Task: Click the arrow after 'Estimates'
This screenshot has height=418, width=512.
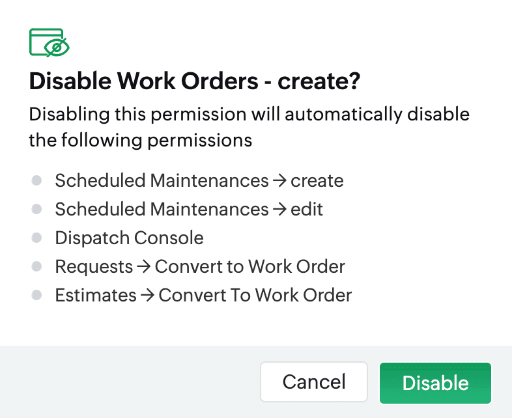Action: tap(148, 296)
